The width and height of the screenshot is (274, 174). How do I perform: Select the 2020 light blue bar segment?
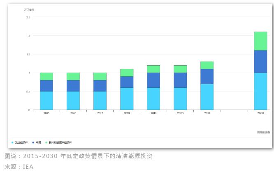180,98
